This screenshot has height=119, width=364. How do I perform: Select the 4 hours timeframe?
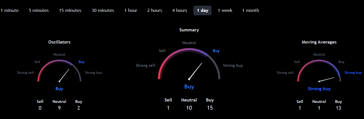(x=180, y=10)
